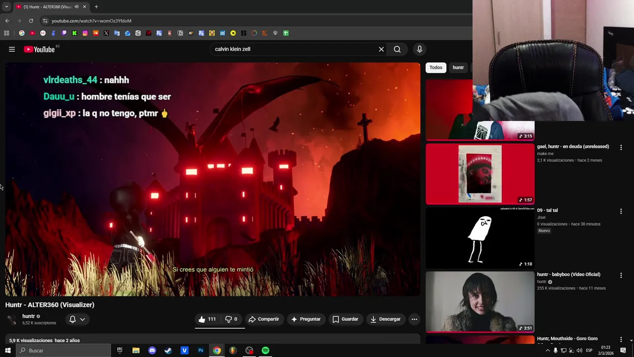Click the Compartir share button
Viewport: 634px width, 357px height.
click(264, 319)
